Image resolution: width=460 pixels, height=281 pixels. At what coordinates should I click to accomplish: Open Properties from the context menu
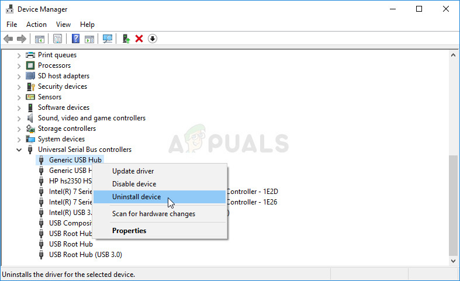pos(160,231)
